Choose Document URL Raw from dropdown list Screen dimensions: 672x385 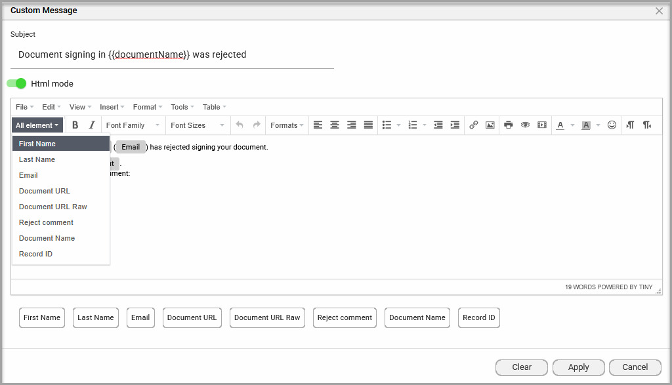tap(61, 207)
